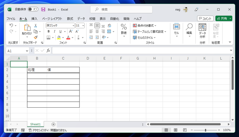The width and height of the screenshot is (239, 137).
Task: Click the Paste clipboard icon
Action: [x=27, y=27]
